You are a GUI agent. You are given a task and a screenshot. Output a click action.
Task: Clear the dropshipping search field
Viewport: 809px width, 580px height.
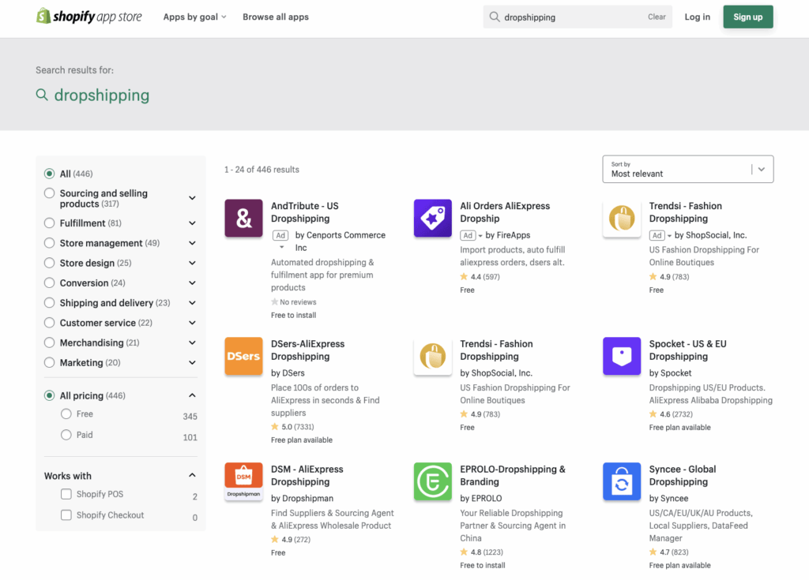pos(657,17)
